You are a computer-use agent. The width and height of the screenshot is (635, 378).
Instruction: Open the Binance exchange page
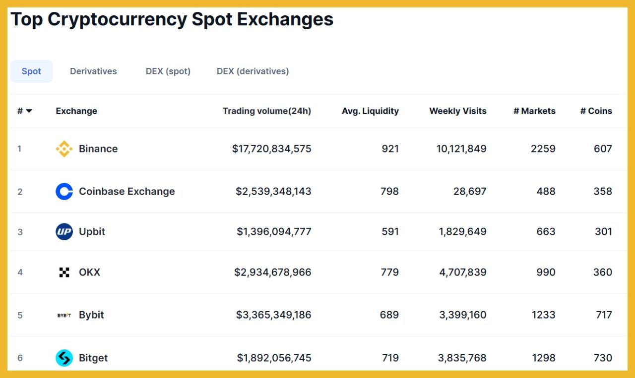point(98,149)
